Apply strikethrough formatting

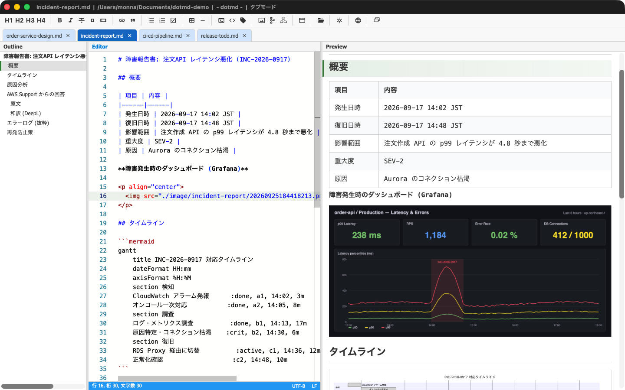pyautogui.click(x=82, y=20)
